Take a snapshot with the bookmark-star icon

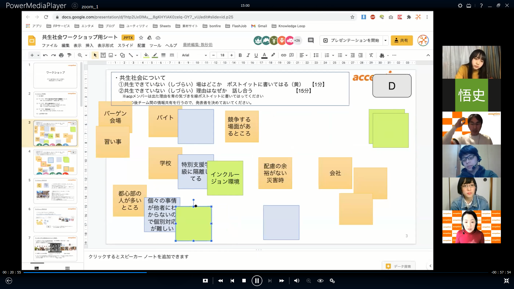coord(205,281)
